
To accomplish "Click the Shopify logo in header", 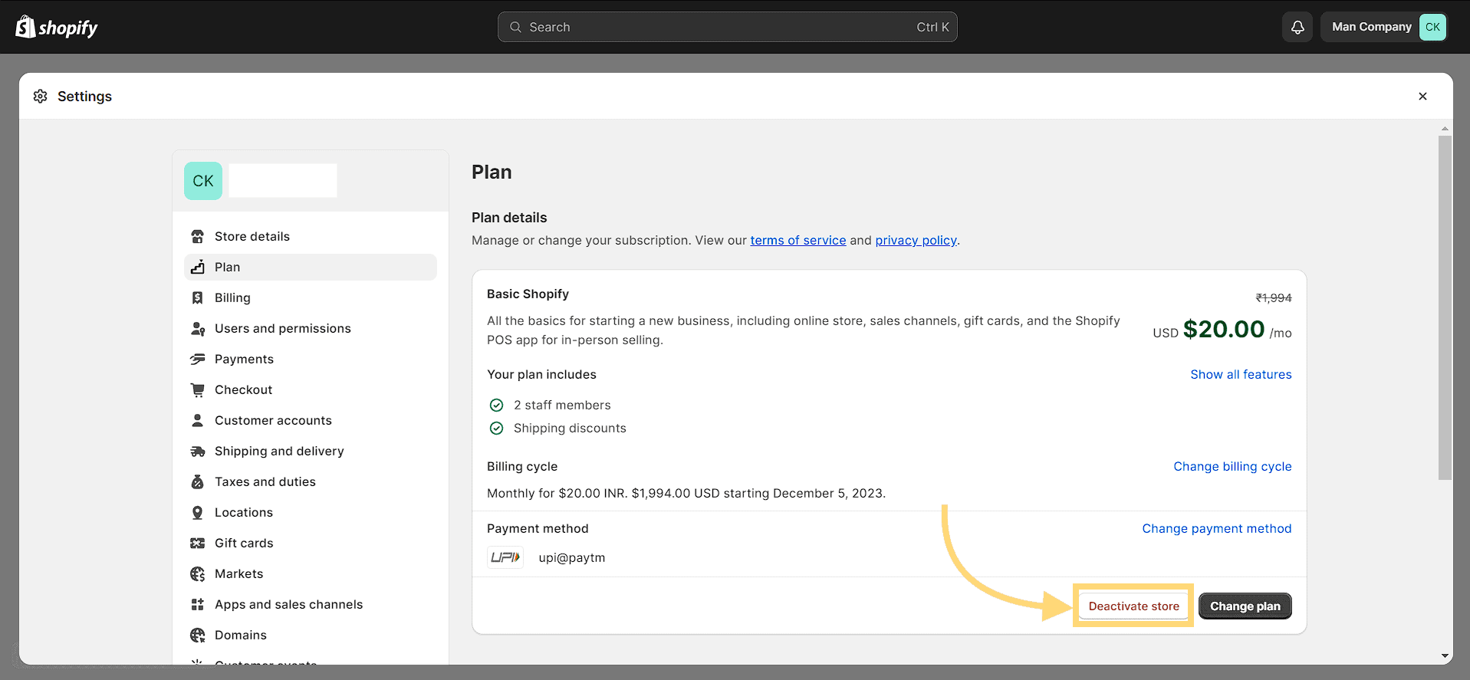I will [x=57, y=28].
